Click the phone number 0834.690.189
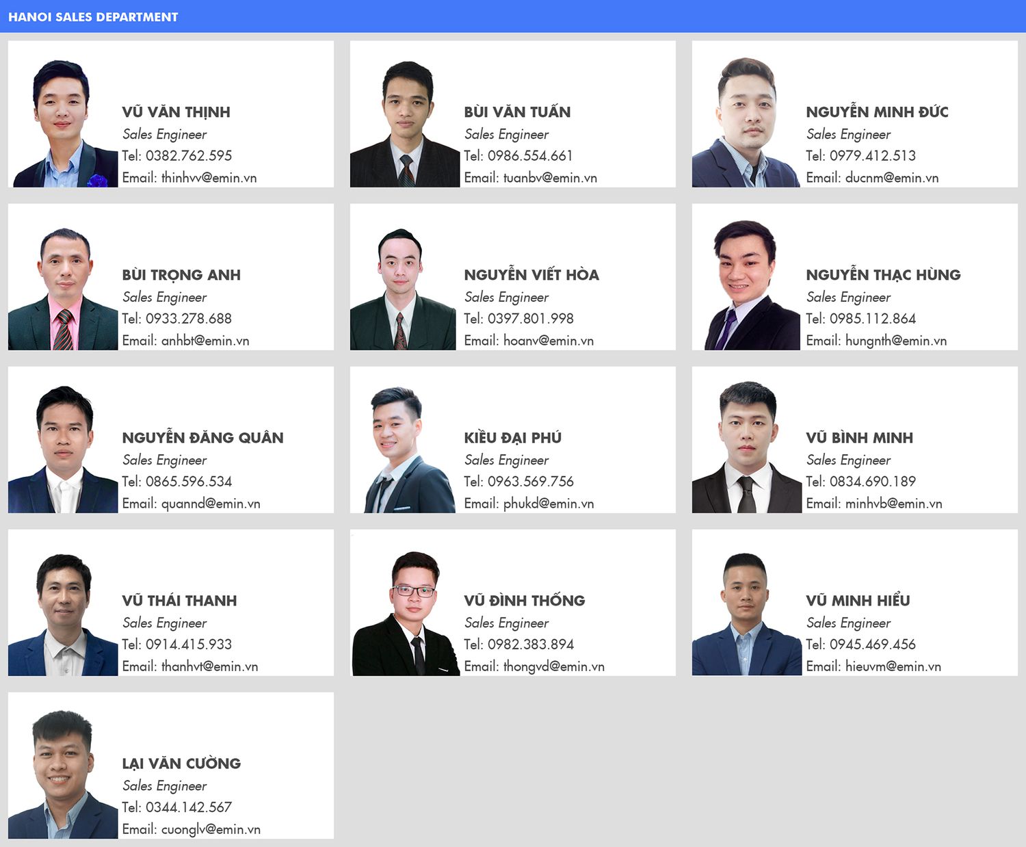This screenshot has width=1026, height=847. 873,482
